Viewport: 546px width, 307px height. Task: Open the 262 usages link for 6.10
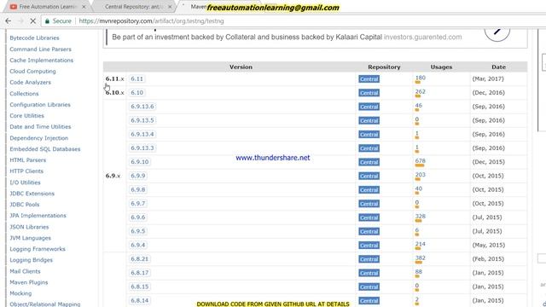pos(421,91)
